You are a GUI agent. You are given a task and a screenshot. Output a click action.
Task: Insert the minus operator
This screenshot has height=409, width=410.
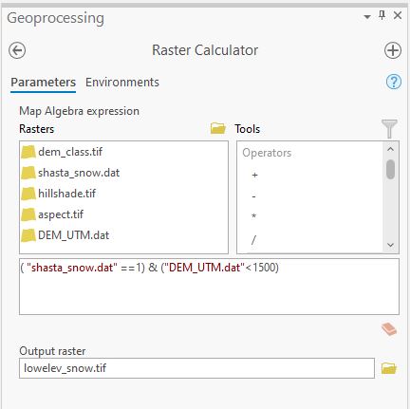pos(253,196)
